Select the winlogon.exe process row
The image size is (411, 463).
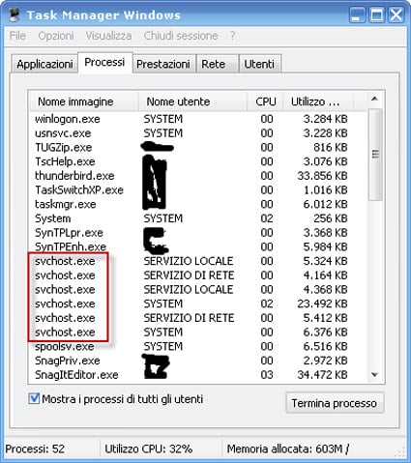coord(197,119)
